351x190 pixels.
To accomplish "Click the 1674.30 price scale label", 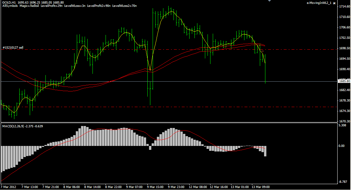I will pos(345,111).
